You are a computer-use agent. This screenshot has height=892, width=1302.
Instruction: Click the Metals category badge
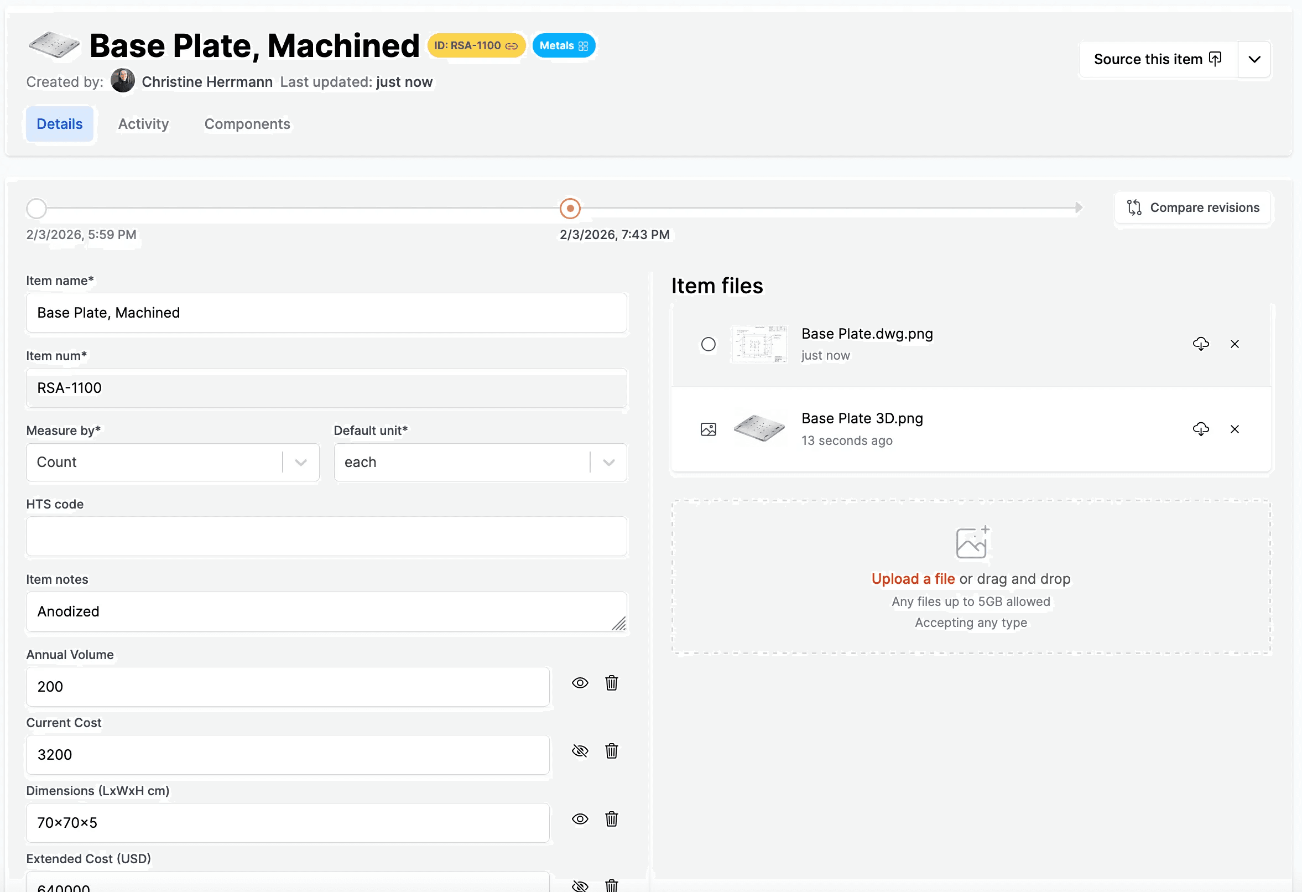[x=563, y=46]
